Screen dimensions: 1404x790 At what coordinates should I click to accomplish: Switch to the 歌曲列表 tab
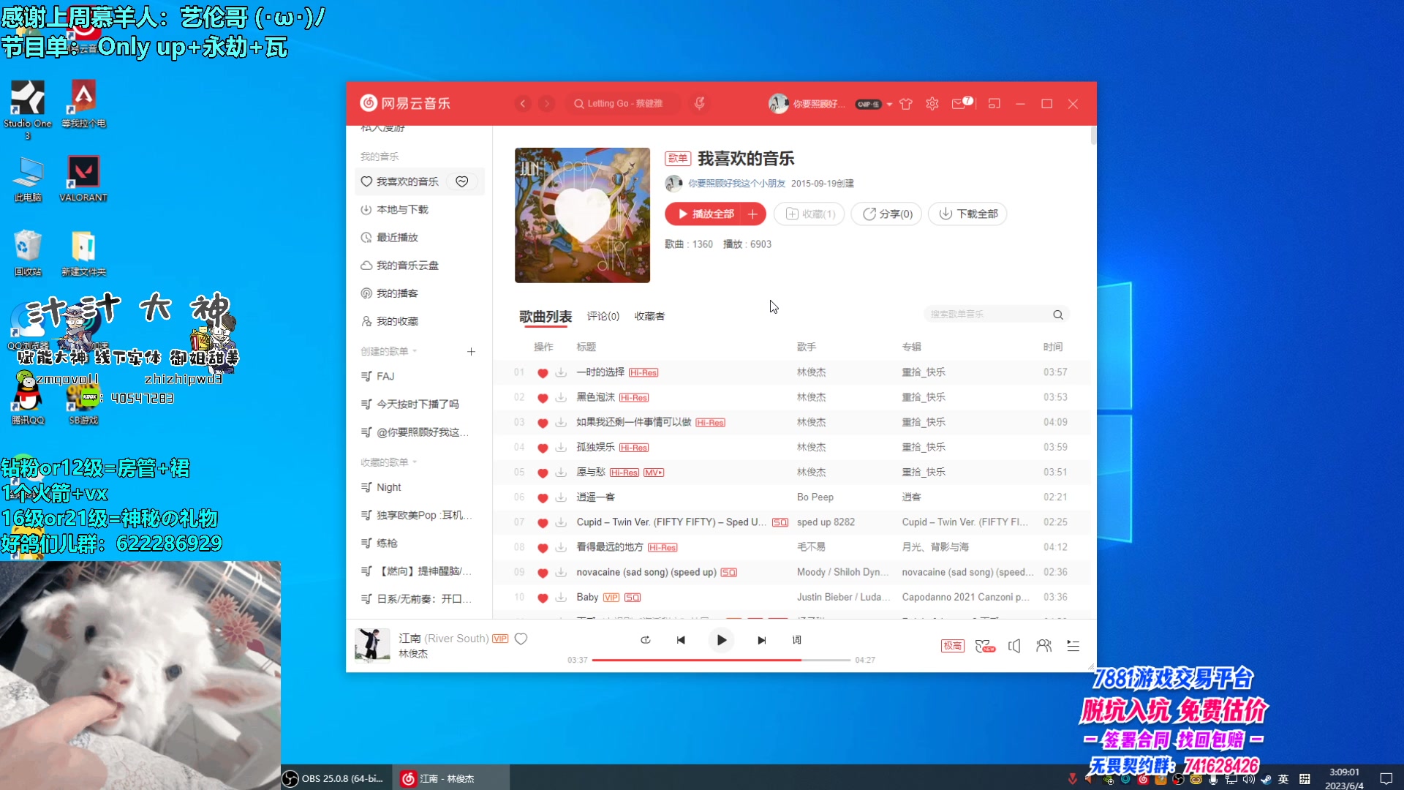click(546, 316)
